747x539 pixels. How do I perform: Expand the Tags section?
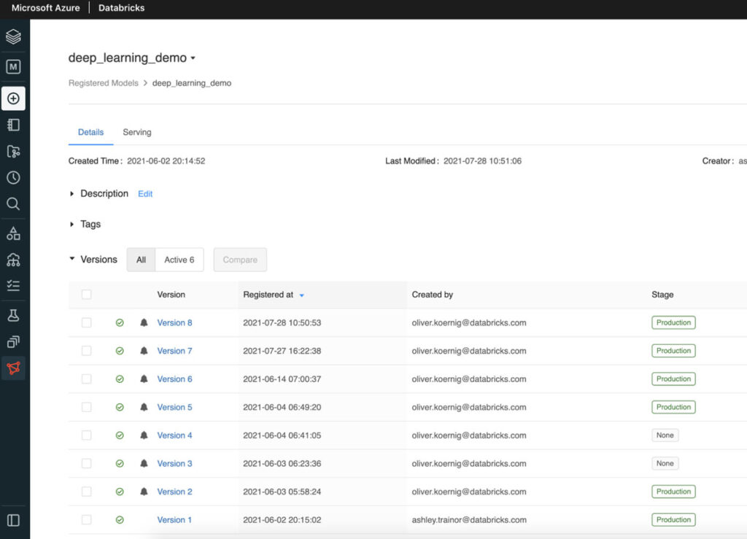pos(71,224)
